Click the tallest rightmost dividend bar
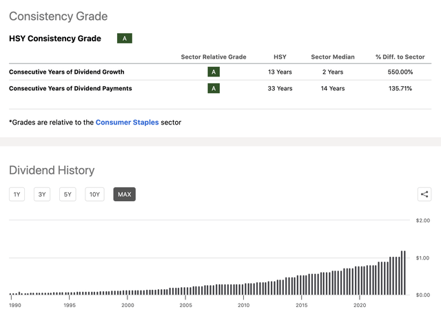The image size is (441, 325). 404,273
